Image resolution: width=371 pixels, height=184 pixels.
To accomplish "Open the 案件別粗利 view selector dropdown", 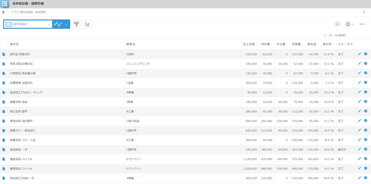I will coord(28,24).
